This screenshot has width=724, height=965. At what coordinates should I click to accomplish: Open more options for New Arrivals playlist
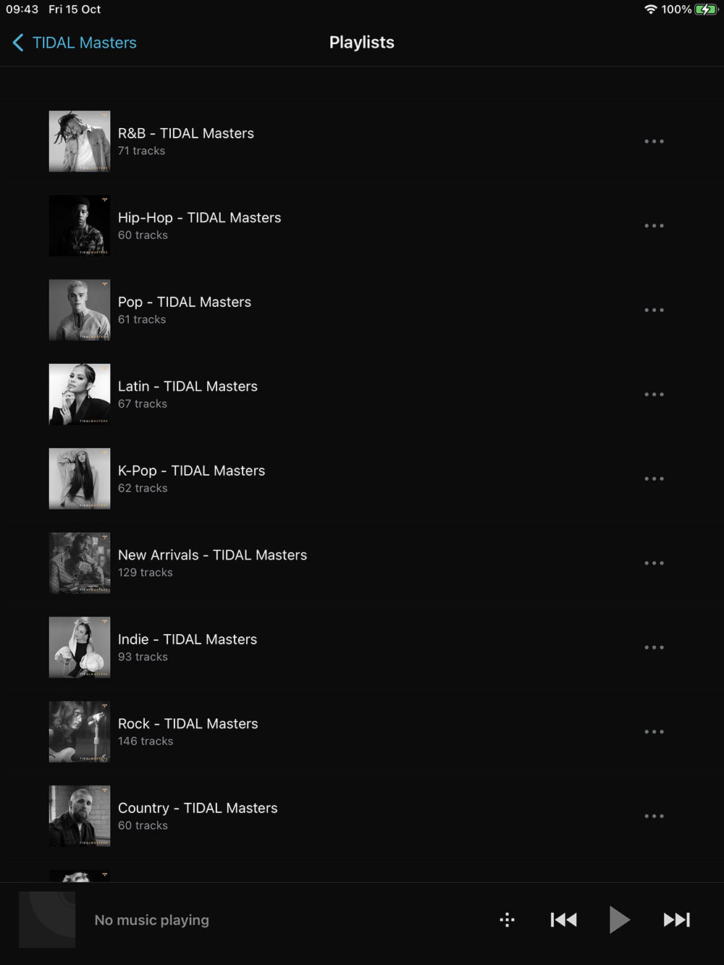pos(654,563)
